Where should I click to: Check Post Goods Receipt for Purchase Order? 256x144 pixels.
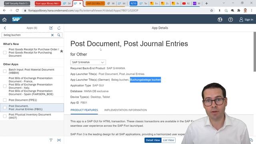click(x=5, y=52)
